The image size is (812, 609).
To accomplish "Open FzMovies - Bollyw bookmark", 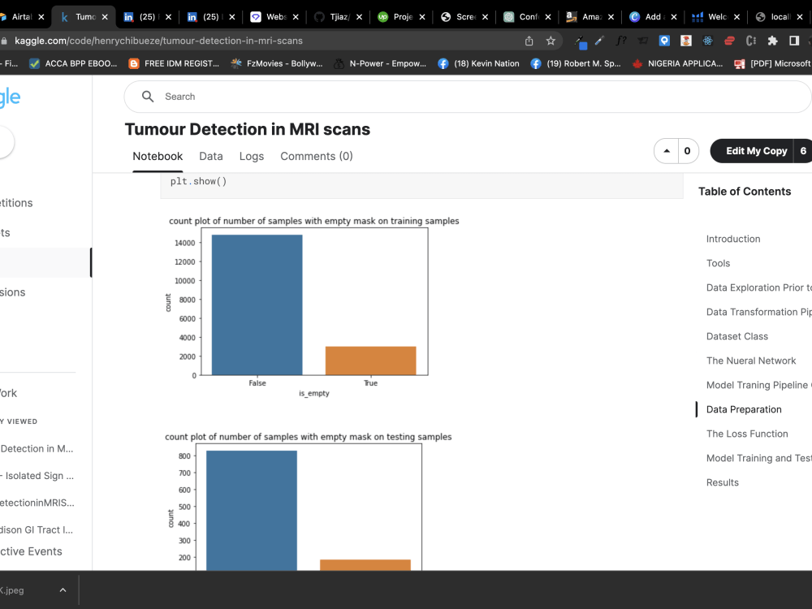I will (277, 63).
